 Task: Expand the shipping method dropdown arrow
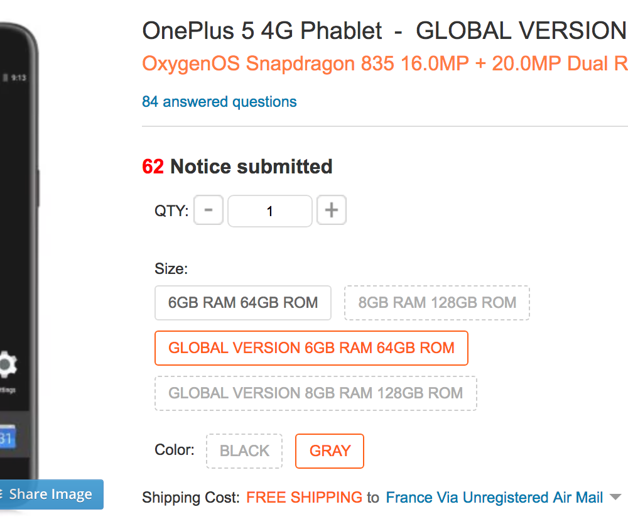(x=615, y=498)
